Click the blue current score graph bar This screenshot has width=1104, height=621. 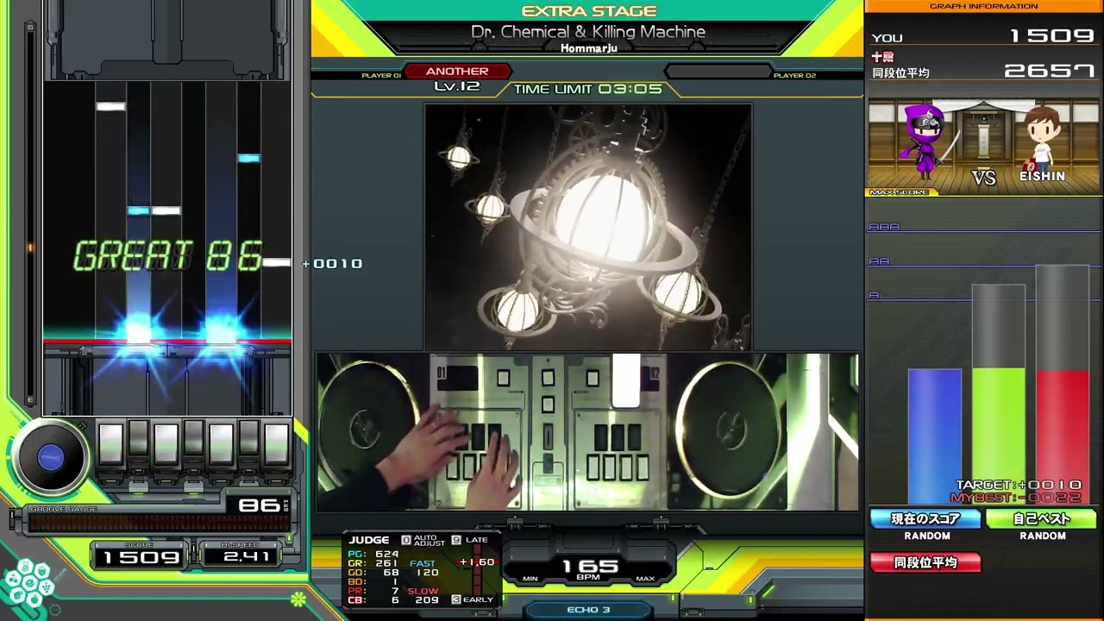tap(934, 436)
